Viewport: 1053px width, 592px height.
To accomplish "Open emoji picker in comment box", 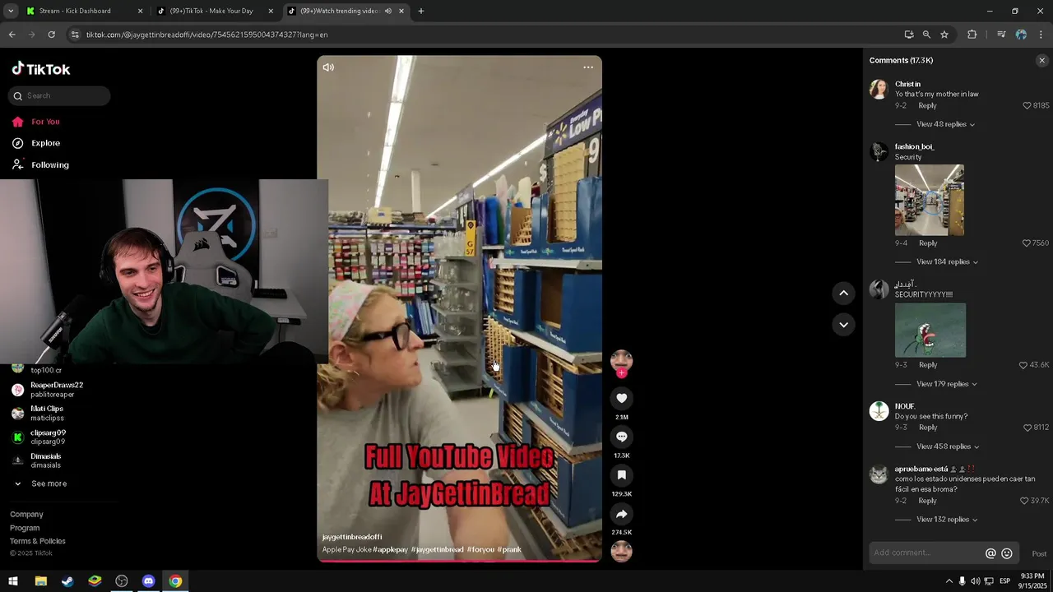I will pyautogui.click(x=1006, y=553).
